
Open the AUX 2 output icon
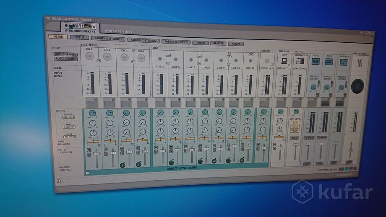pos(329,62)
